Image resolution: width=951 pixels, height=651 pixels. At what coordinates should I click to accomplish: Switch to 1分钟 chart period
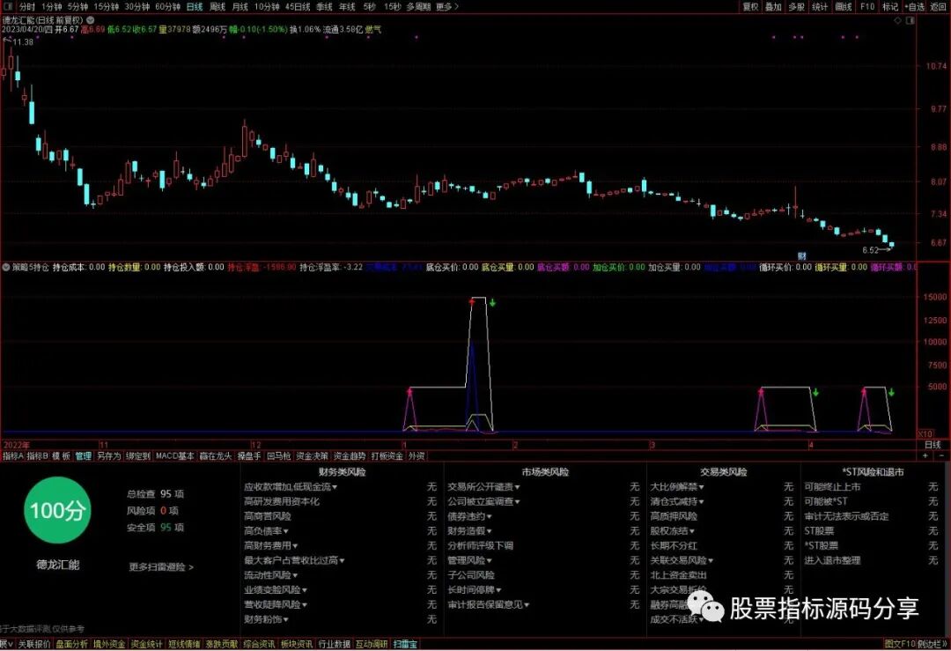point(52,7)
